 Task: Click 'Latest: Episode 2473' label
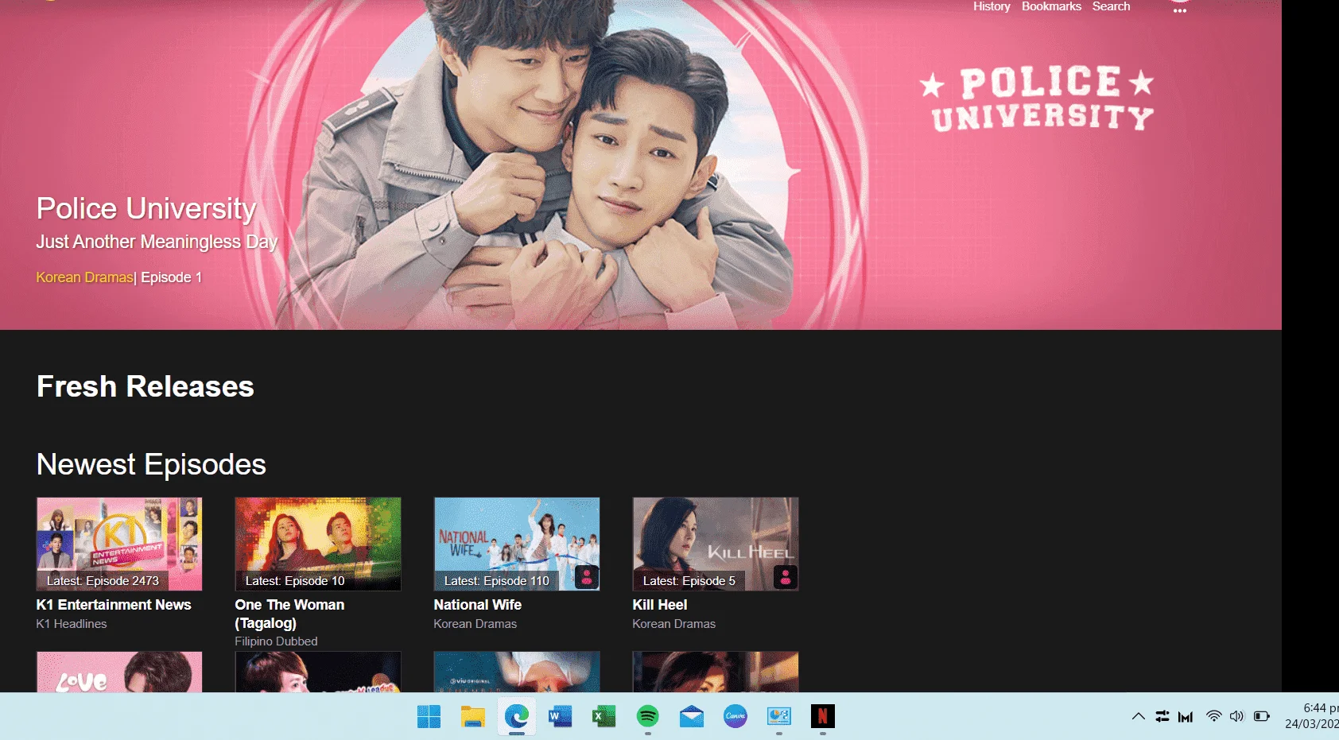103,581
